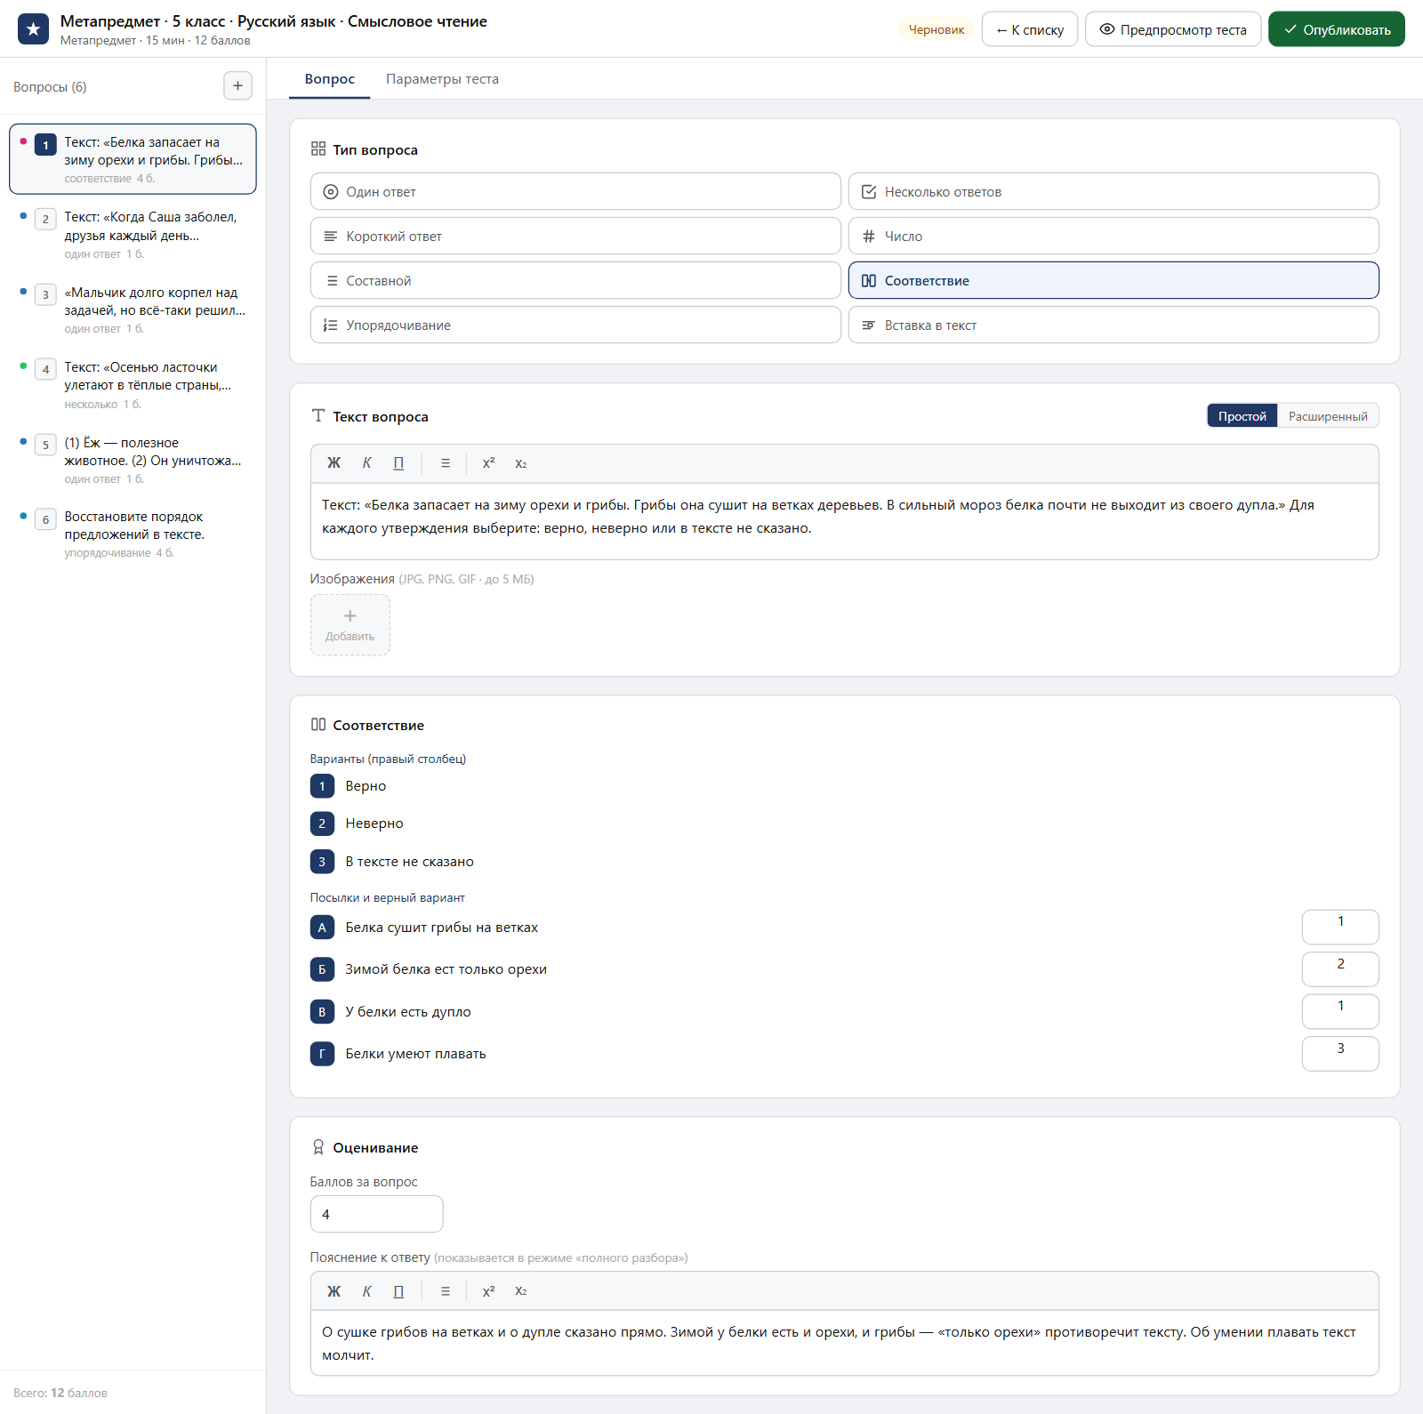Click list icon in question text toolbar
1423x1414 pixels.
coord(446,463)
